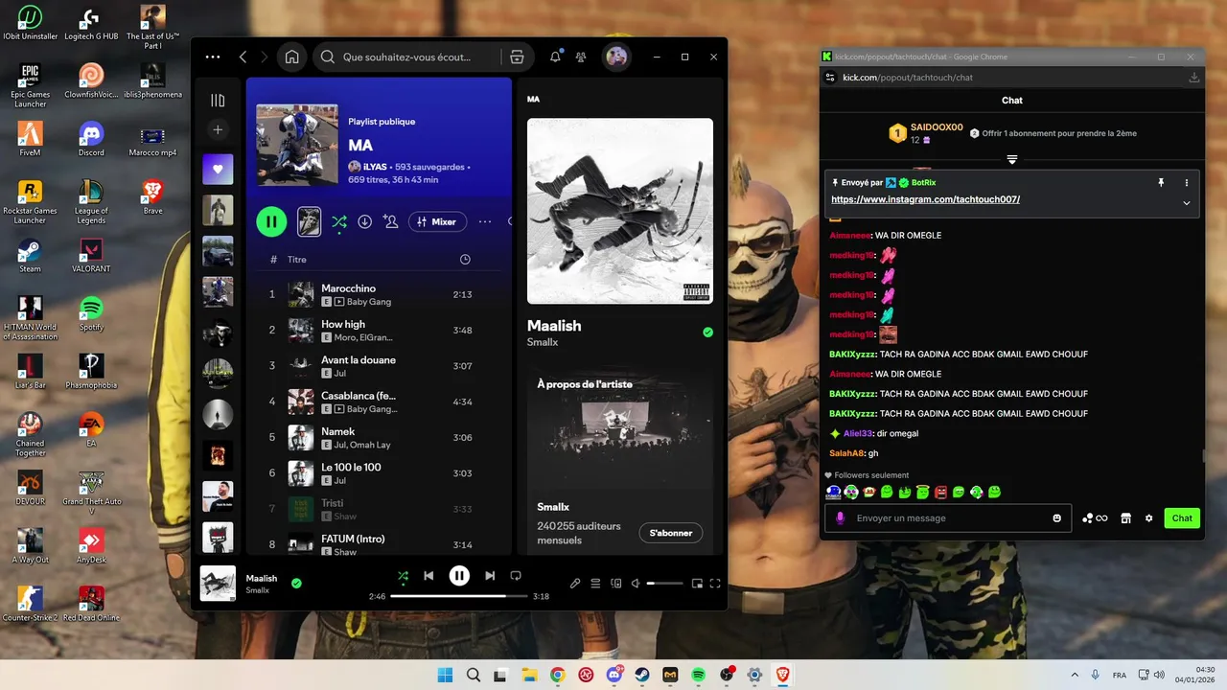Open Spotify Home button

click(x=291, y=57)
